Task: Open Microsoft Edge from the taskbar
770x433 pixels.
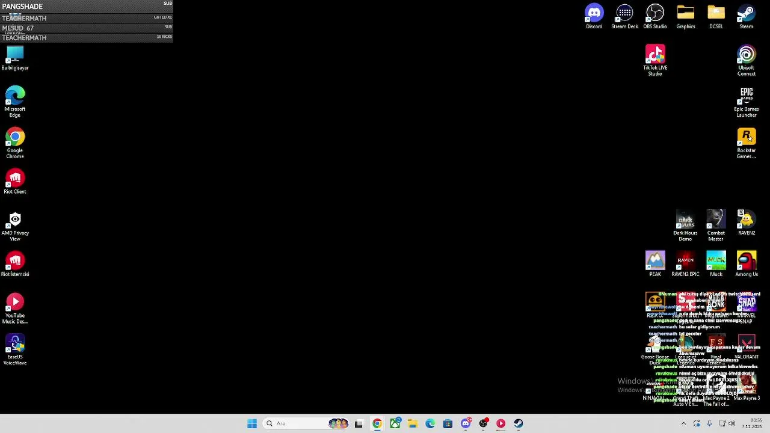Action: [x=430, y=423]
